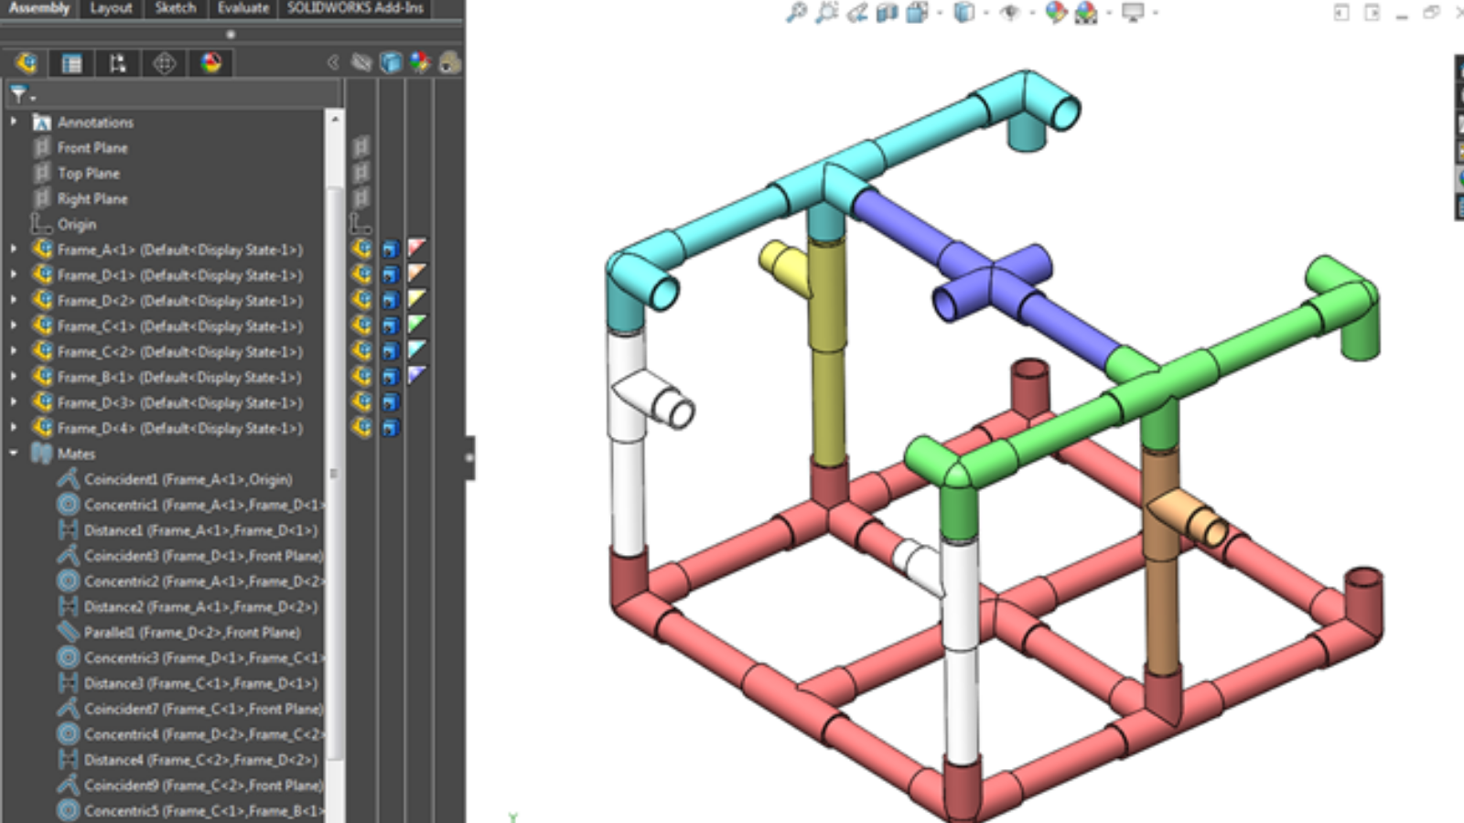This screenshot has height=823, width=1464.
Task: Click the Mates folder icon
Action: 42,454
